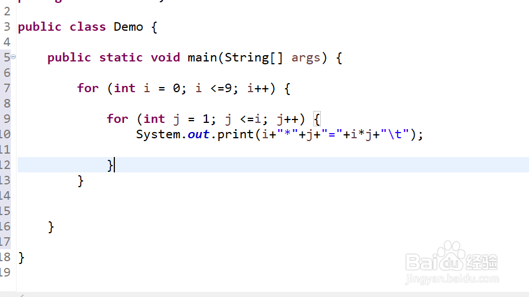
Task: Click line number 9 in gutter
Action: 7,119
